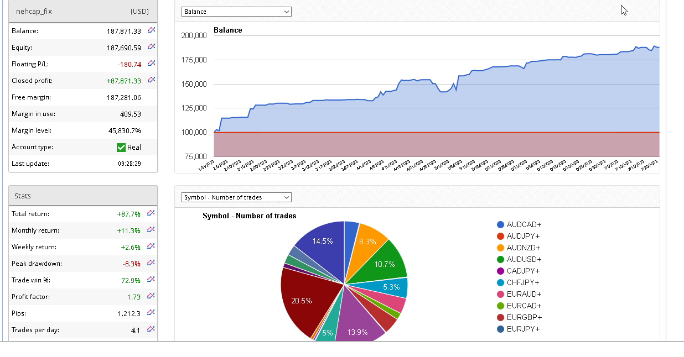Click the chart icon next to Balance
684x357 pixels.
click(151, 30)
